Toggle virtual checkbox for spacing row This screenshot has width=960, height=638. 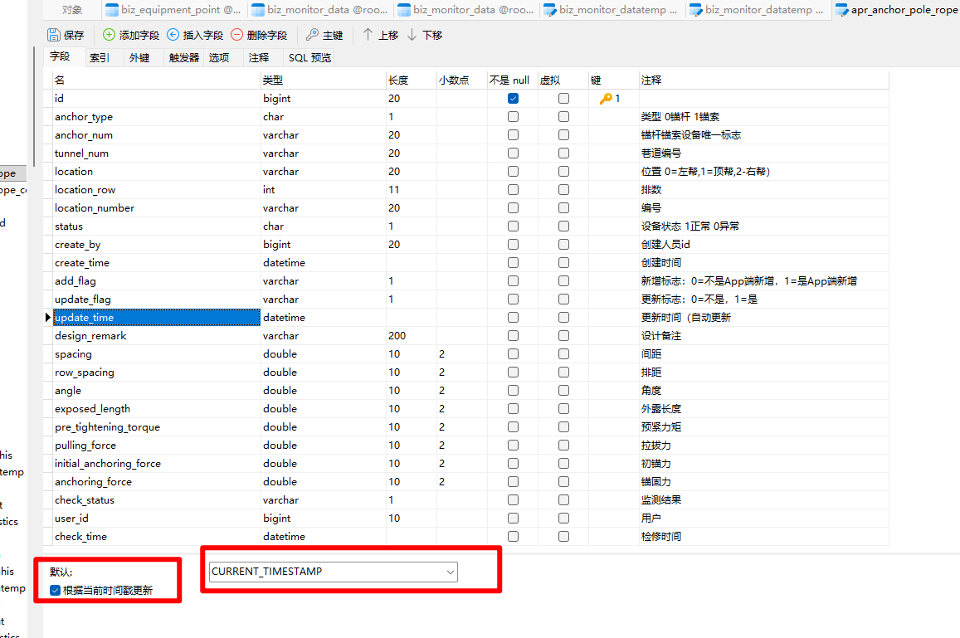(x=564, y=354)
